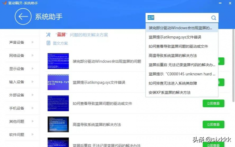Click result title 如何查看导致蓝屏问题的驱动或文件
The image size is (235, 147).
[102, 103]
